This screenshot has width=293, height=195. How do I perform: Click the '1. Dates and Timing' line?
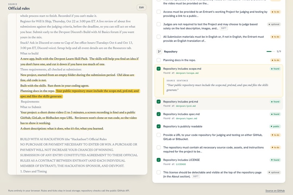(33, 171)
